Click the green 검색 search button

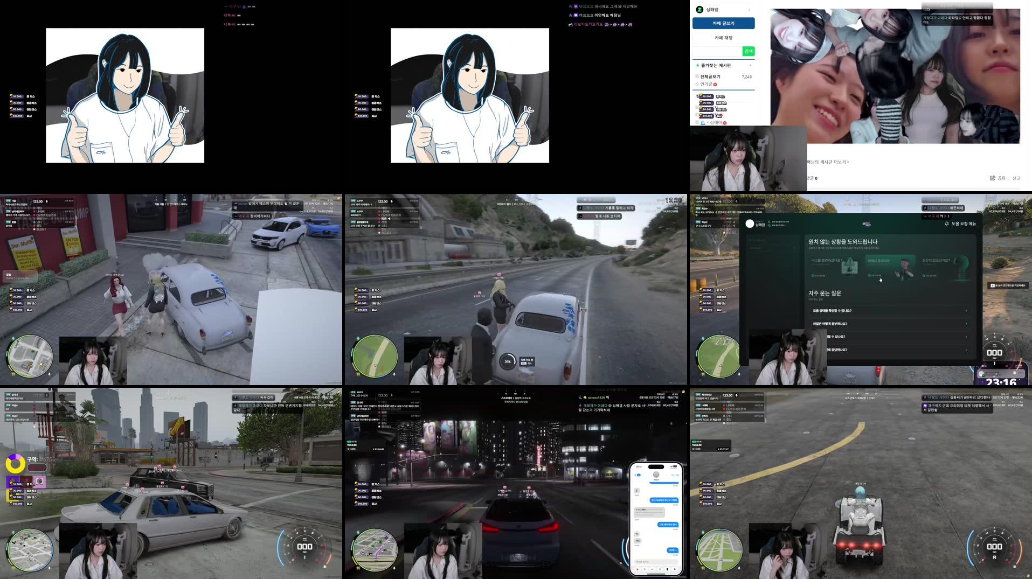pos(748,51)
